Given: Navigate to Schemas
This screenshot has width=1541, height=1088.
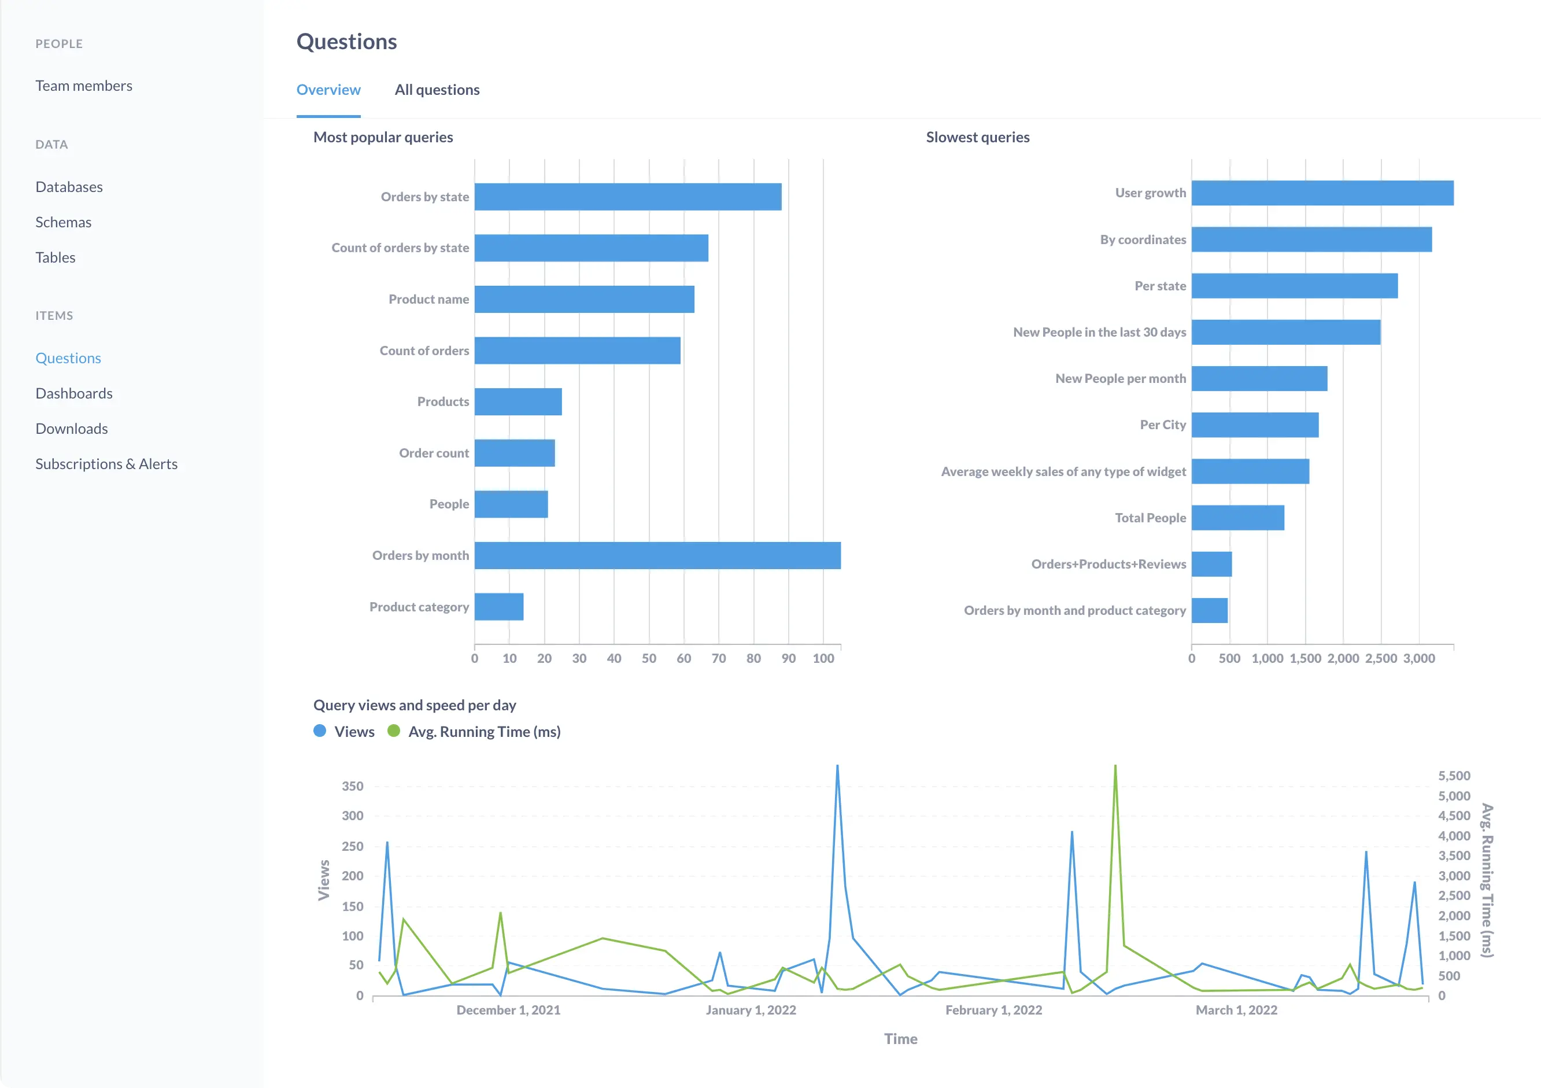Looking at the screenshot, I should [x=63, y=222].
